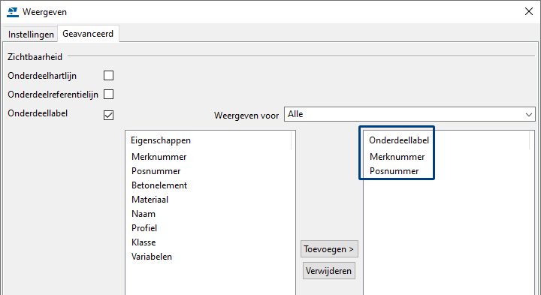Viewport: 541px width, 295px height.
Task: Select Naam in the Eigenschappen list
Action: click(x=144, y=214)
